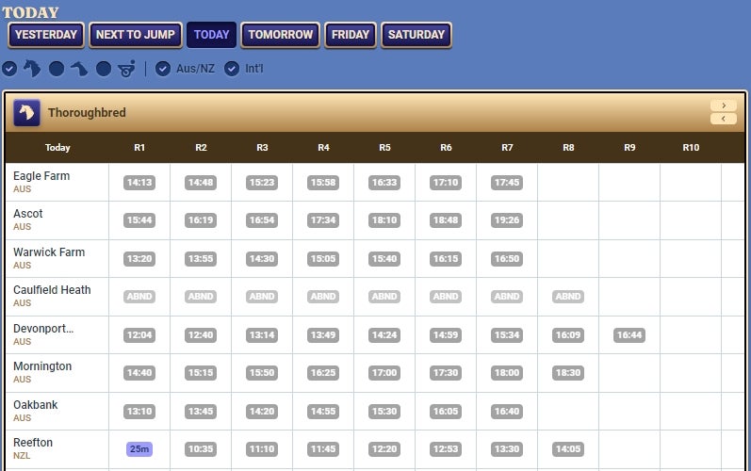This screenshot has height=471, width=751.
Task: Open Oakbank race 7 at 16:40
Action: point(507,411)
